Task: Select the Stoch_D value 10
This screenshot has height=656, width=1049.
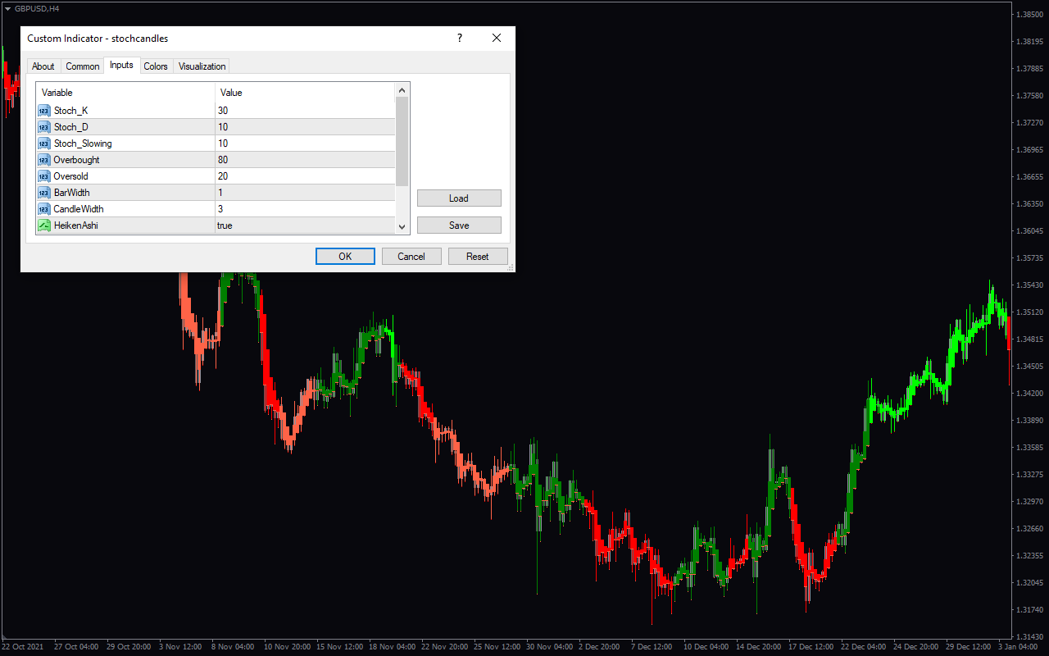Action: click(305, 127)
